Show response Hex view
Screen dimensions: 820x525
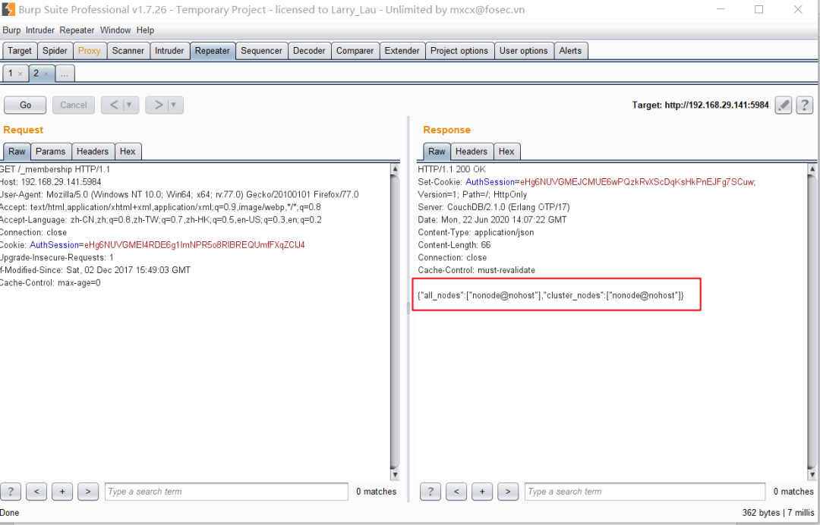(506, 152)
